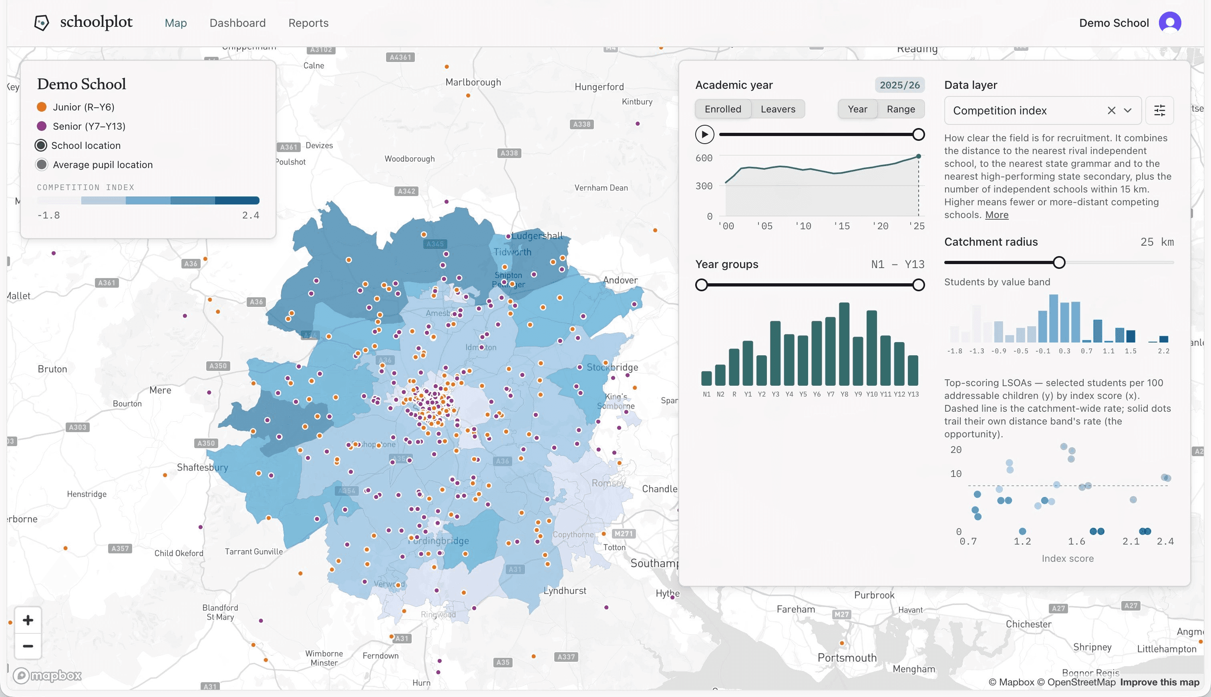
Task: Open the Demo School user avatar
Action: 1170,23
